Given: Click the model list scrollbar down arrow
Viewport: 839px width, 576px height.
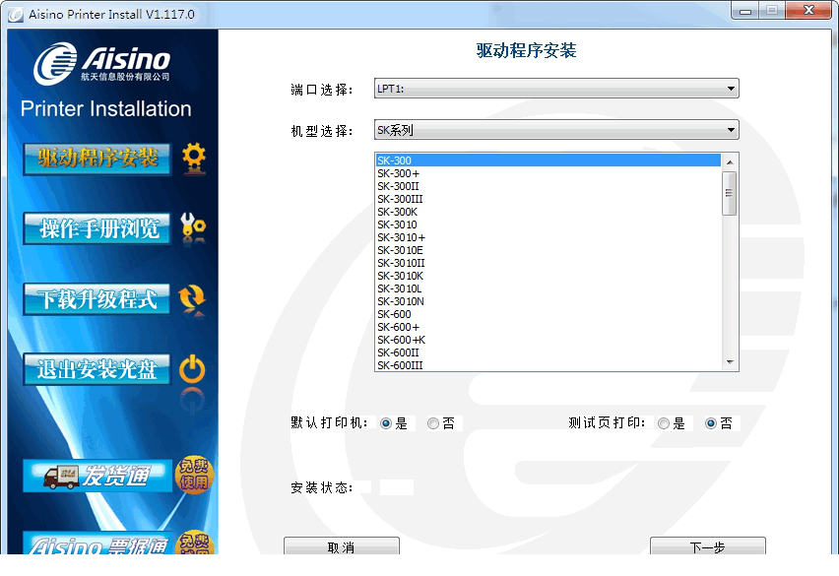Looking at the screenshot, I should tap(729, 362).
